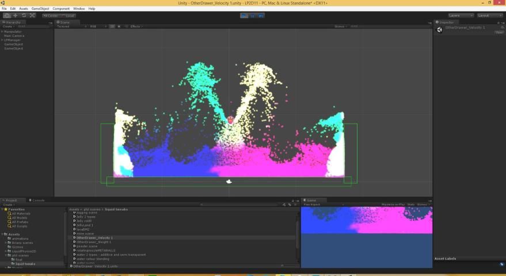Screen dimensions: 506x276
Task: Select the Hand tool in toolbar
Action: click(7, 16)
